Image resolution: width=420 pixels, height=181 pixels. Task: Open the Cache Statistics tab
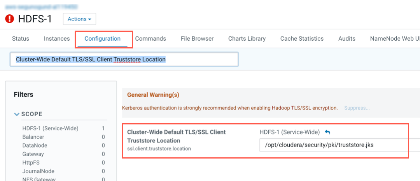tap(302, 38)
